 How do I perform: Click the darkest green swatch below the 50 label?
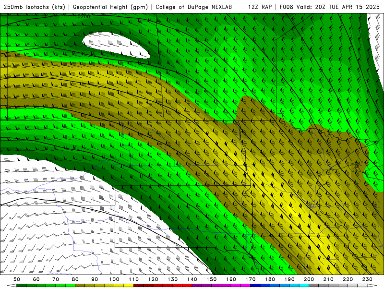[22, 285]
